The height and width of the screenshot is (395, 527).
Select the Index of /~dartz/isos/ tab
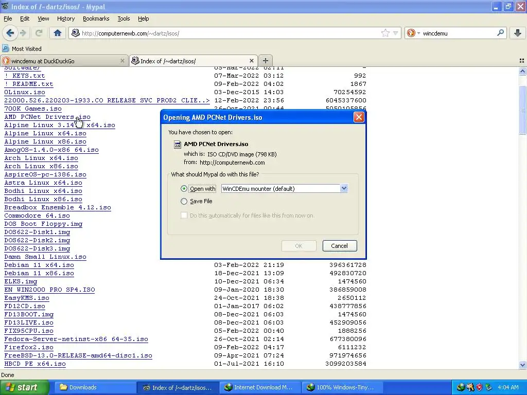[x=194, y=61]
